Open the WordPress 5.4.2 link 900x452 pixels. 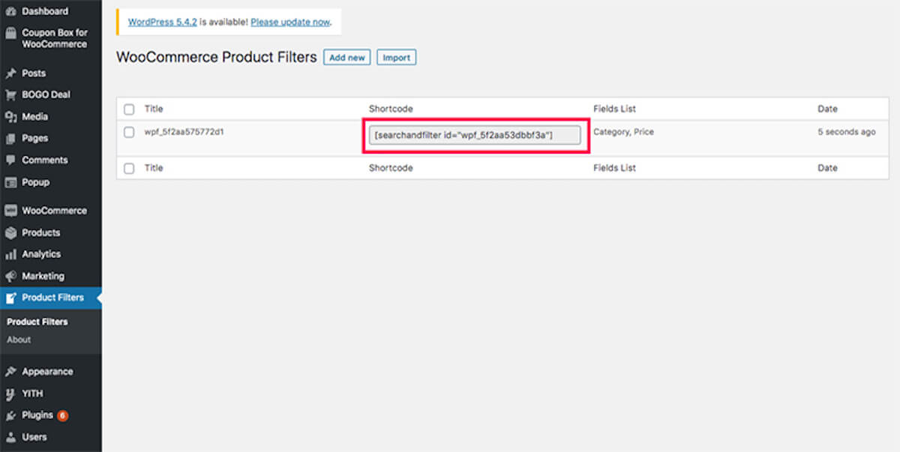[163, 22]
